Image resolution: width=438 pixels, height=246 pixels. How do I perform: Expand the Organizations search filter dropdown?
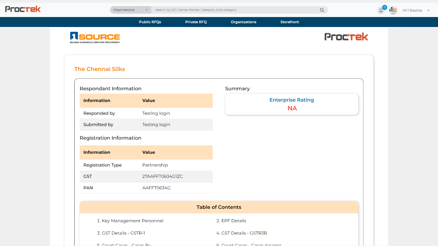[131, 10]
